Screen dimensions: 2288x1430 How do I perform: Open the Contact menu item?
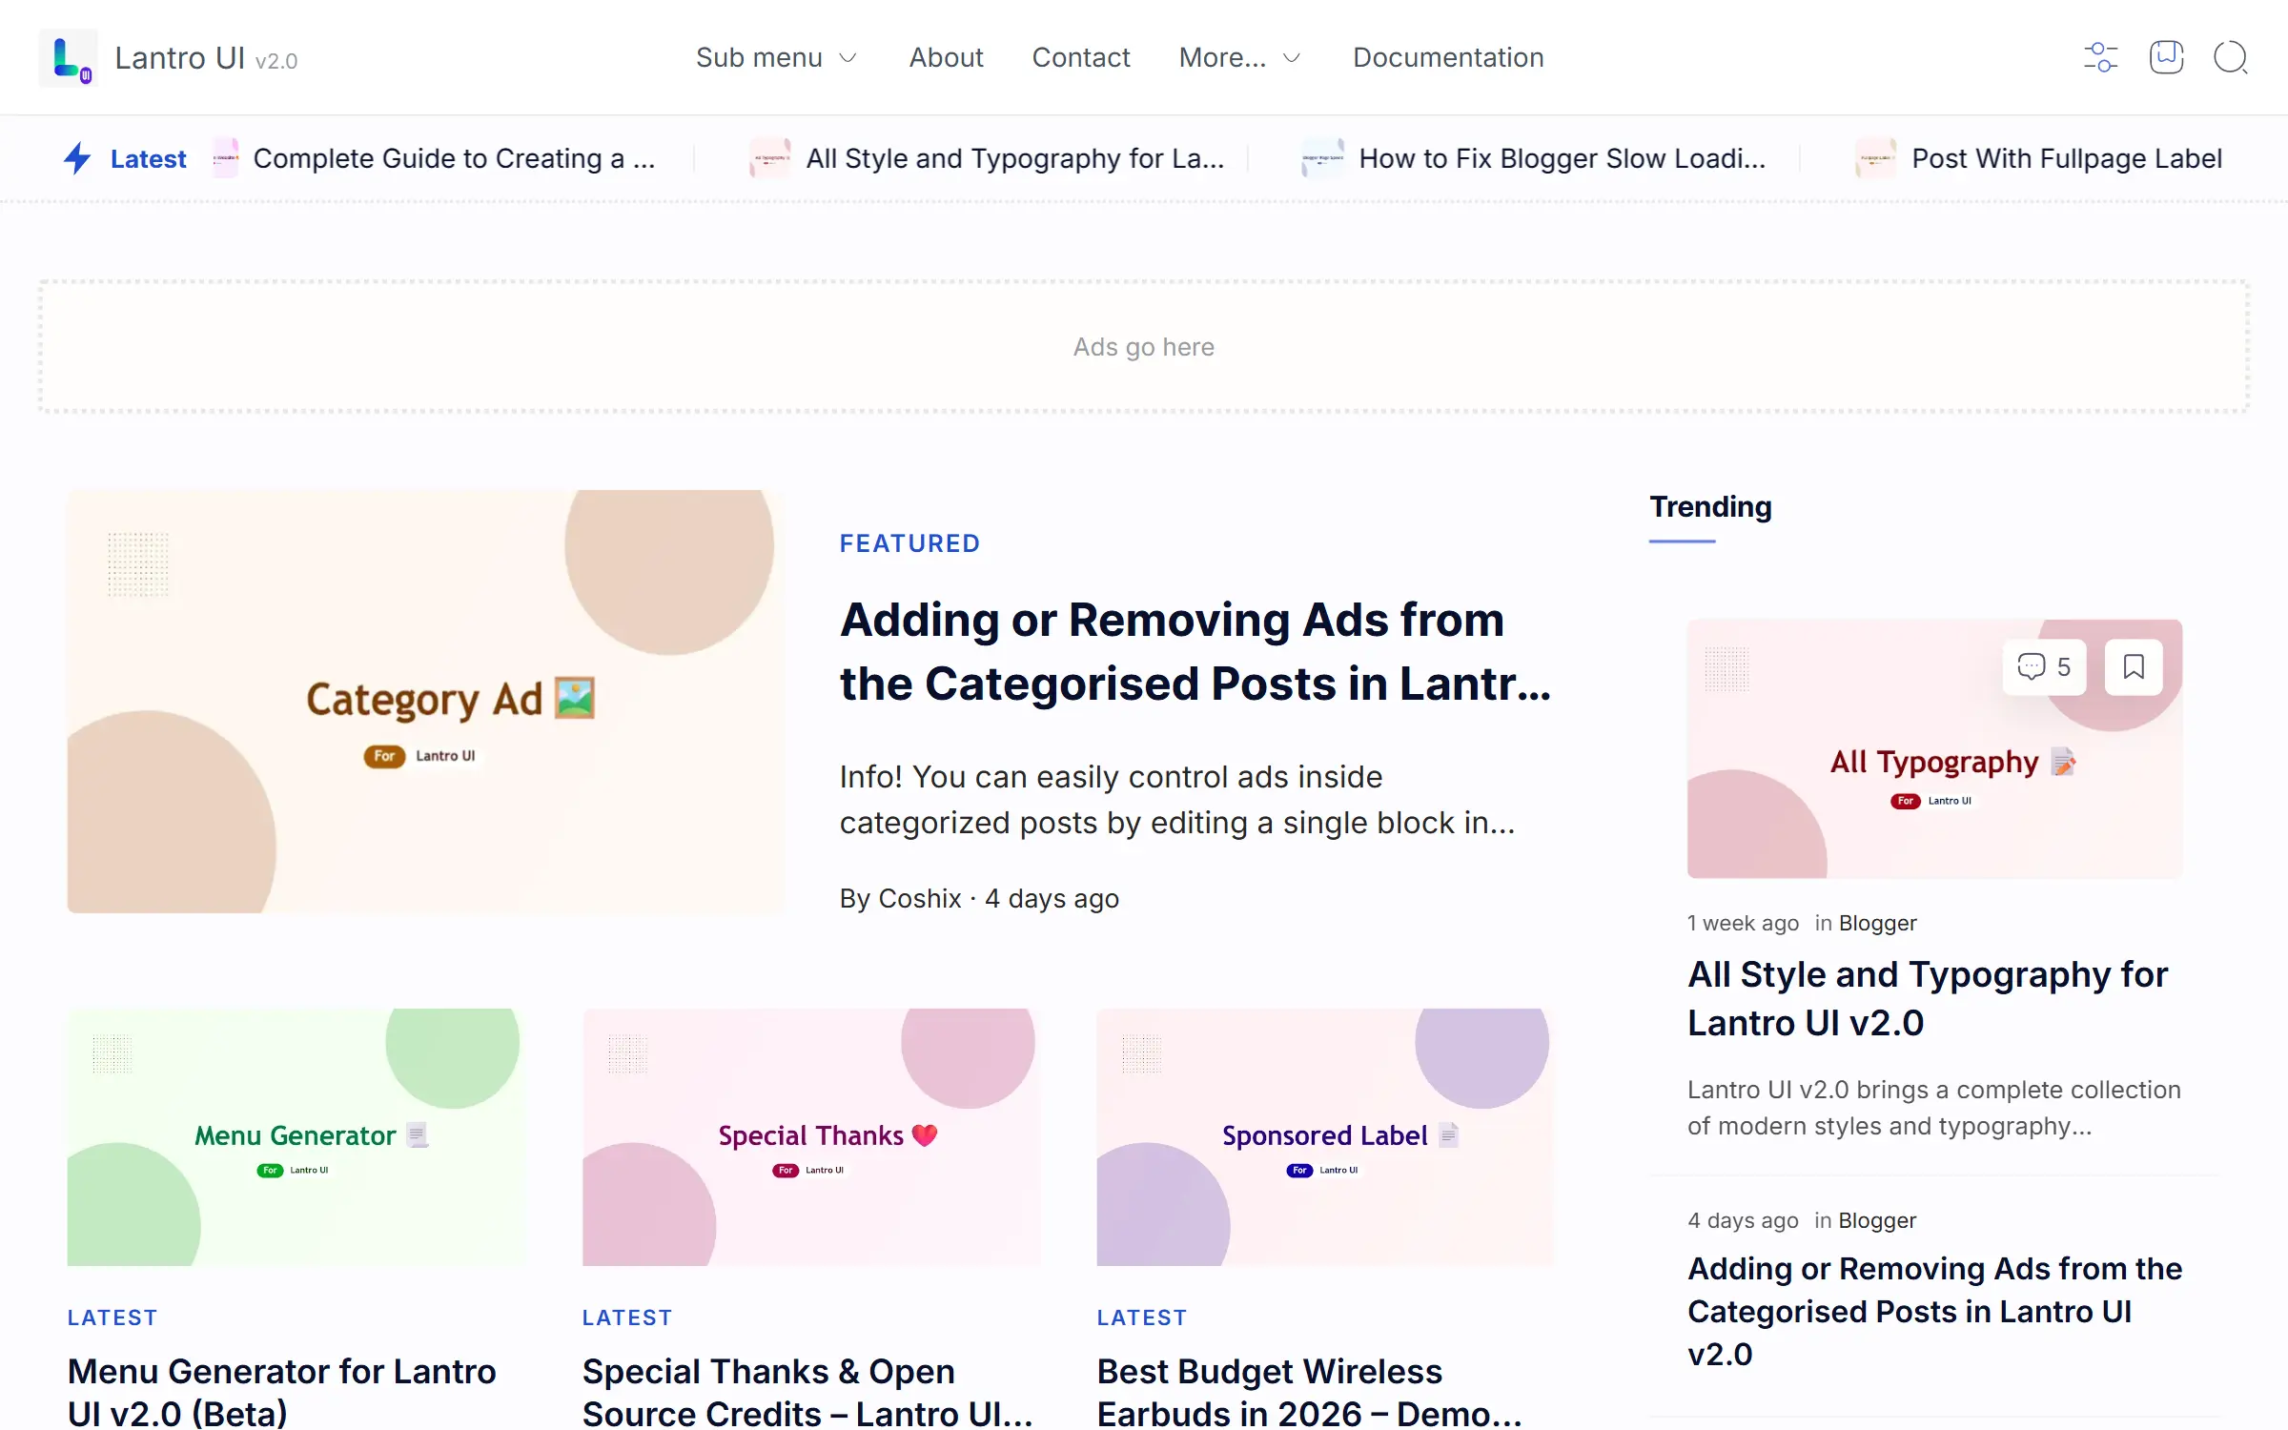coord(1080,58)
